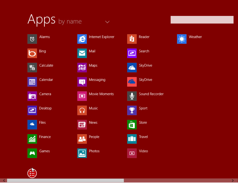This screenshot has height=183, width=238.
Task: Open the purple Search icon tile
Action: [x=132, y=53]
